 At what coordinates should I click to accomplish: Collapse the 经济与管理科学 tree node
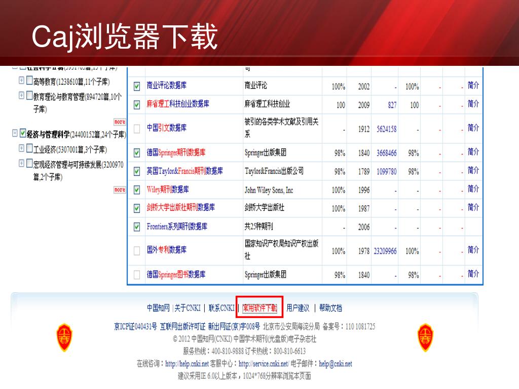pos(15,133)
